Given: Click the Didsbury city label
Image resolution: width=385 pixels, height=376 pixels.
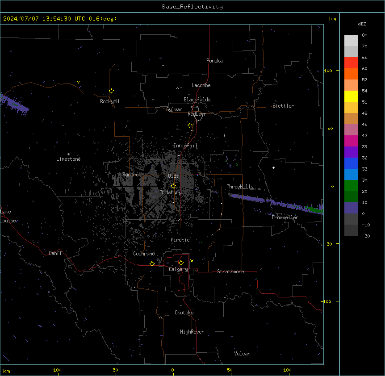Looking at the screenshot, I should (x=171, y=192).
